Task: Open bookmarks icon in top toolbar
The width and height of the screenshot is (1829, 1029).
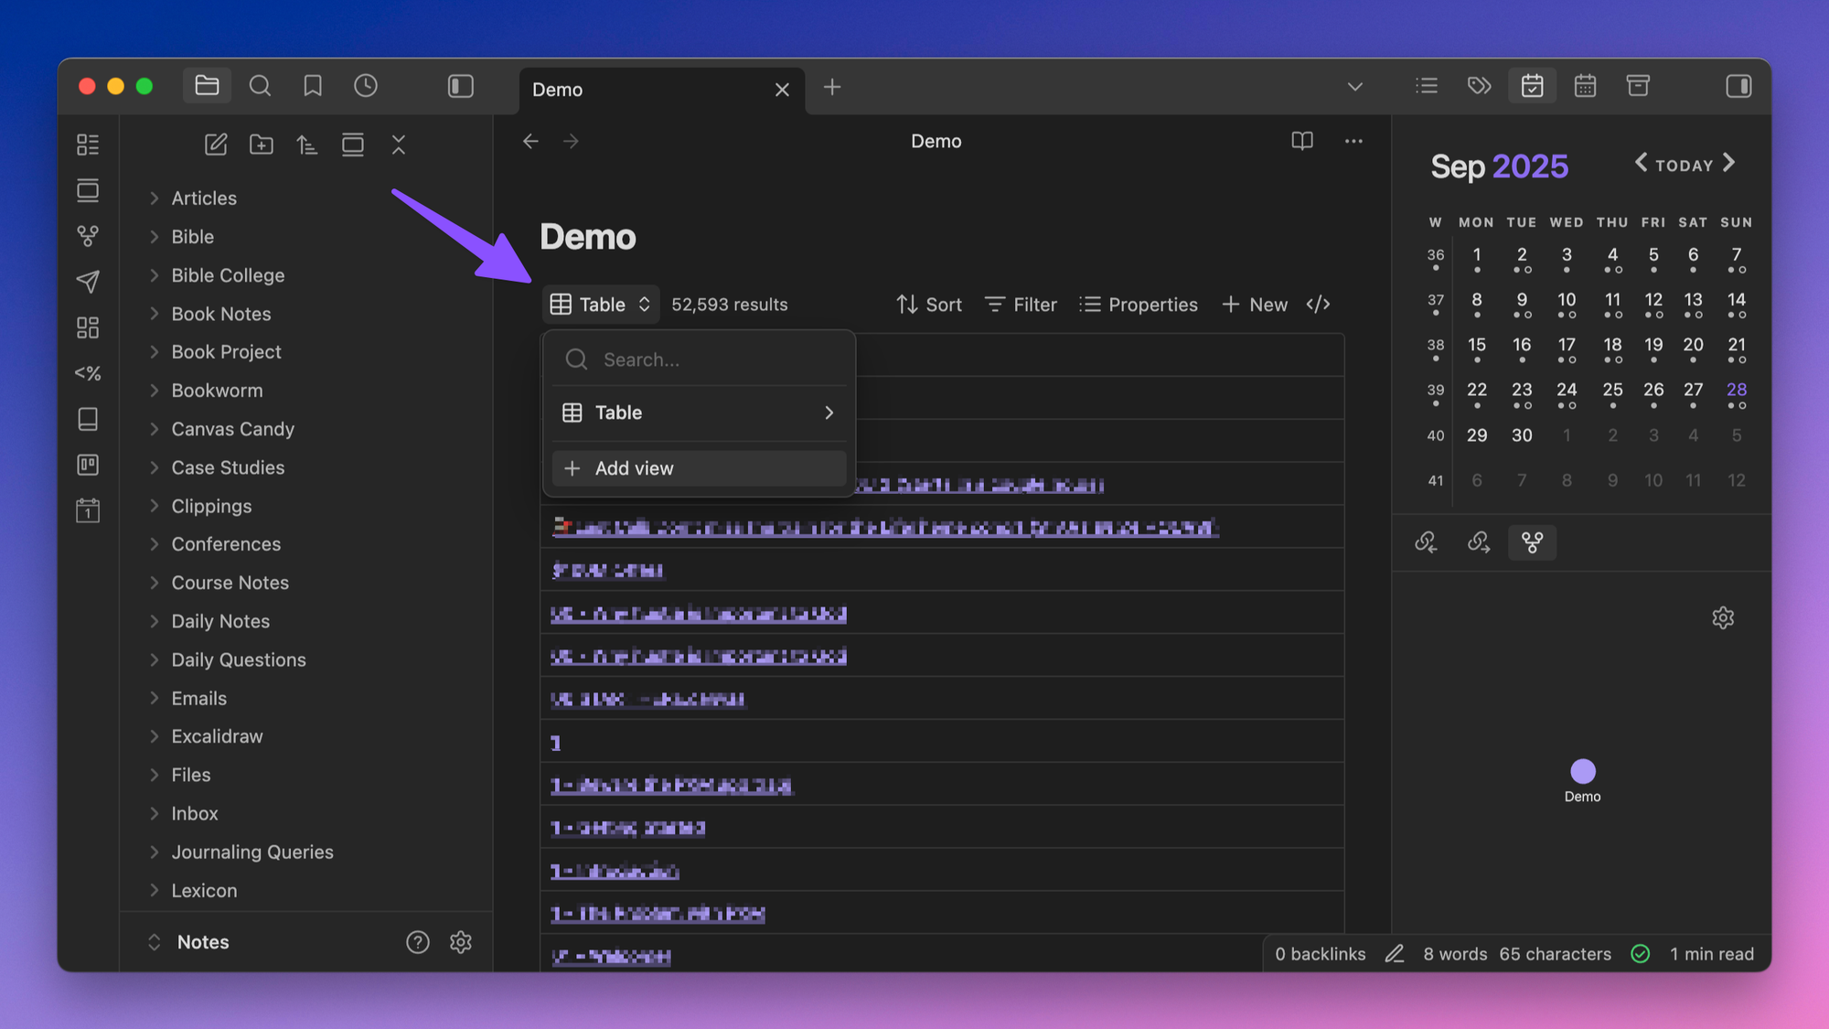Action: point(313,86)
